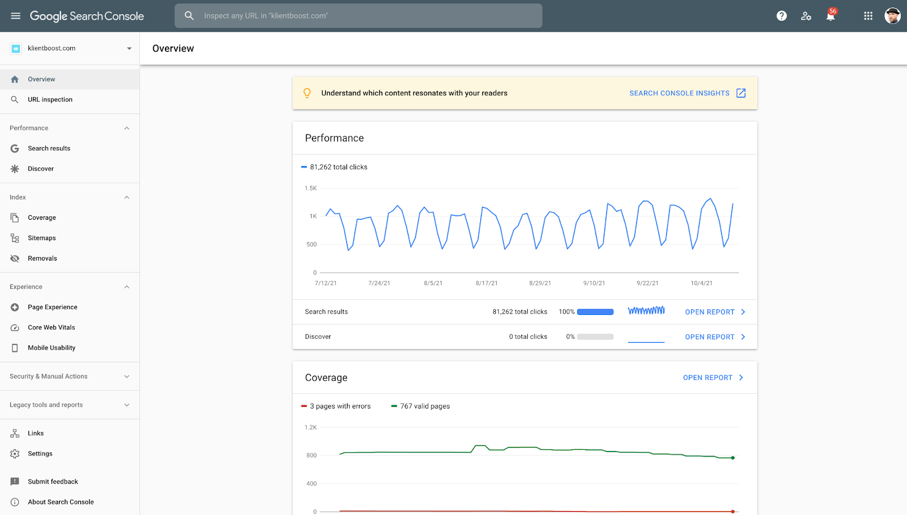Open the Links page in sidebar
This screenshot has width=907, height=515.
[70, 433]
